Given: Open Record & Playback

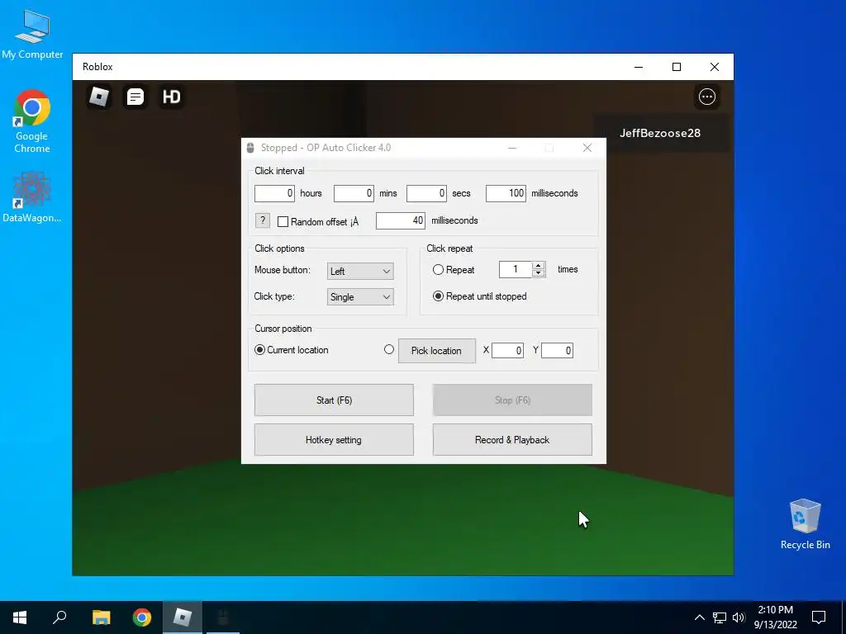Looking at the screenshot, I should pos(512,440).
